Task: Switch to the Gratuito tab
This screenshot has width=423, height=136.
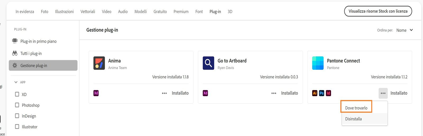Action: pyautogui.click(x=160, y=12)
